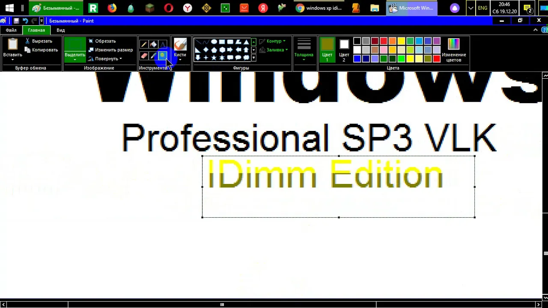Open Paint help question icon
Viewport: 548px width, 308px height.
click(x=544, y=30)
